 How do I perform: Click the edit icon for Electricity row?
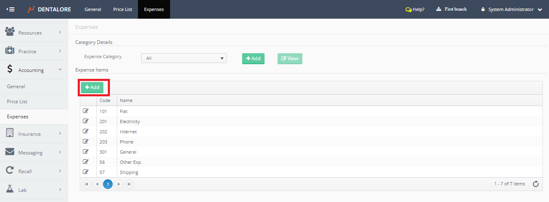point(85,121)
